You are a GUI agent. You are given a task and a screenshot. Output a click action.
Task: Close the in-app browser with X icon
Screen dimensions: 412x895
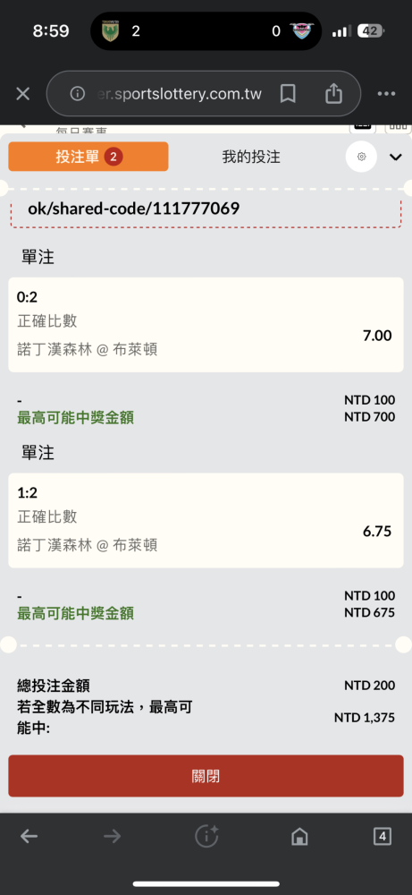point(23,94)
